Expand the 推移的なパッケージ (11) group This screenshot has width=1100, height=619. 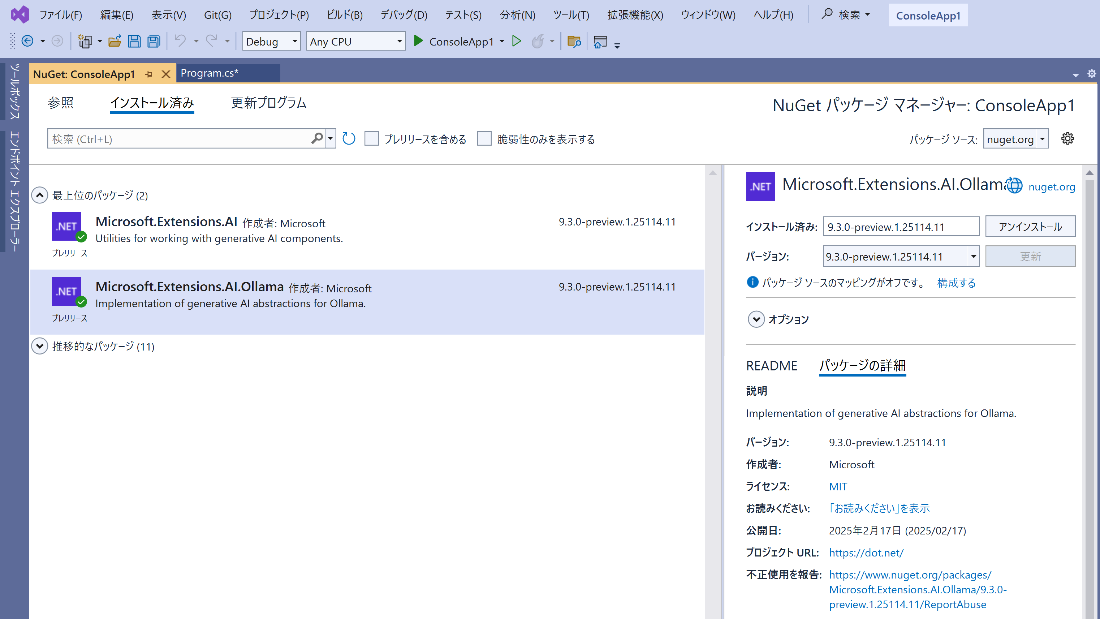pos(40,345)
